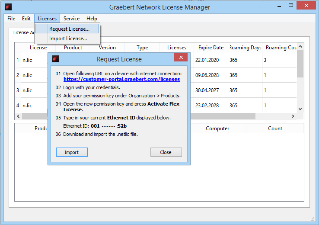Sort by the Roaming Days column header

pos(245,48)
